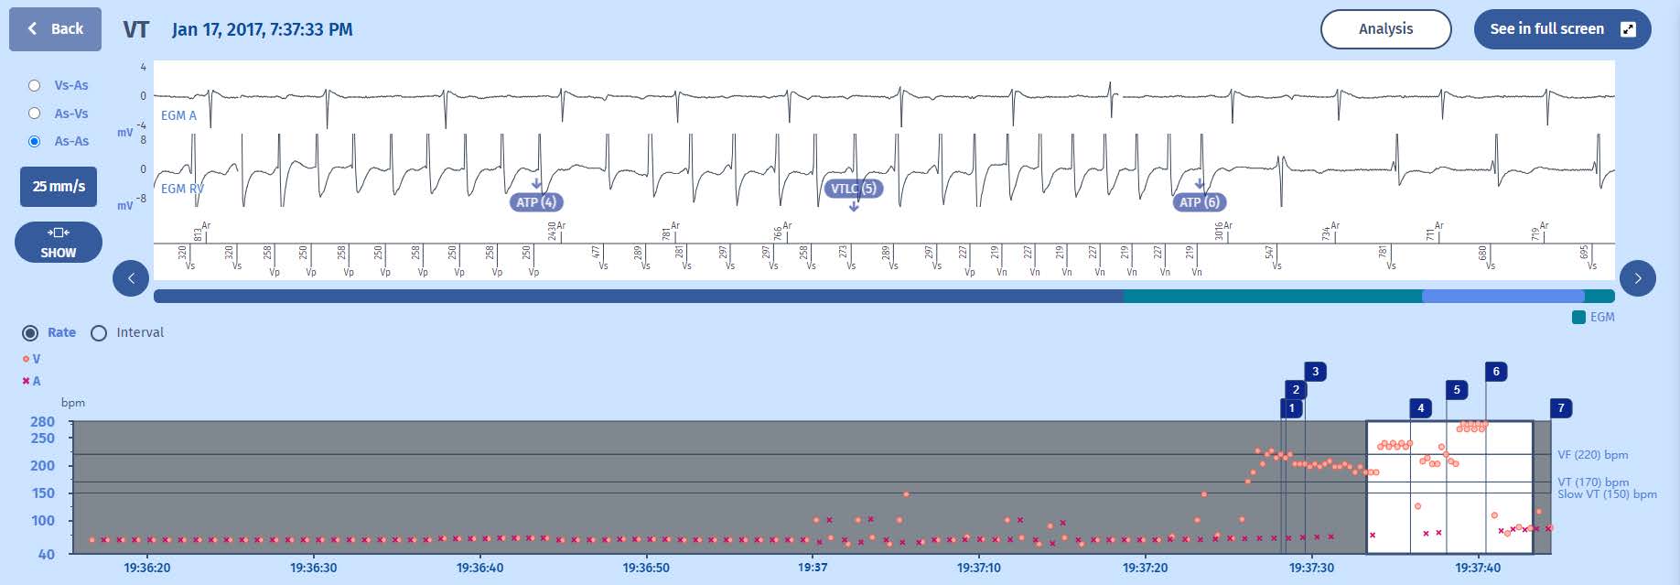
Task: Open the 25 mm/s speed selector
Action: (59, 187)
